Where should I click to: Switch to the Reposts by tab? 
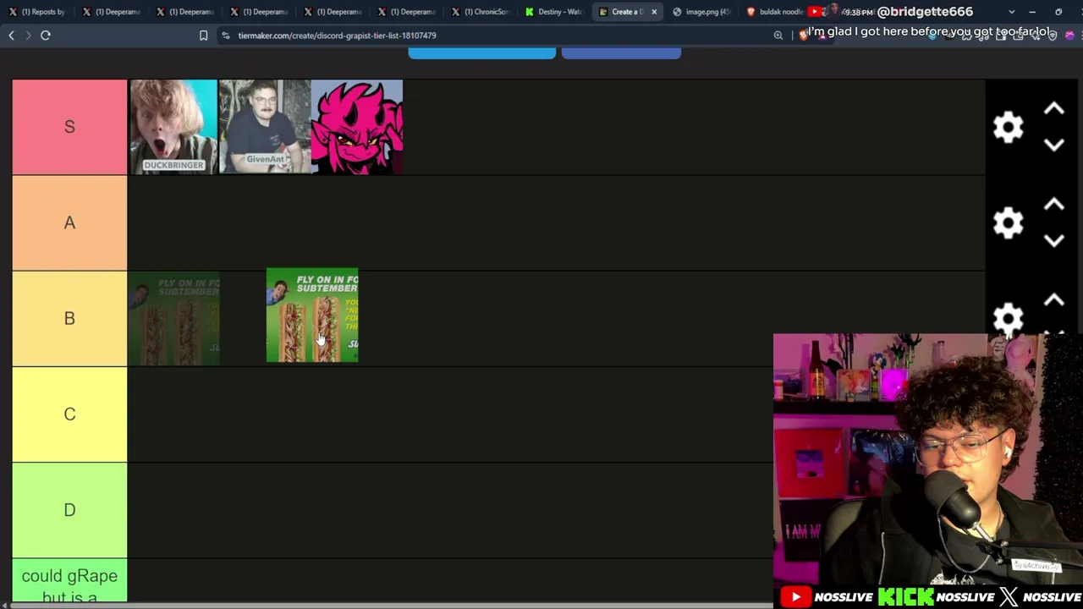(x=37, y=12)
